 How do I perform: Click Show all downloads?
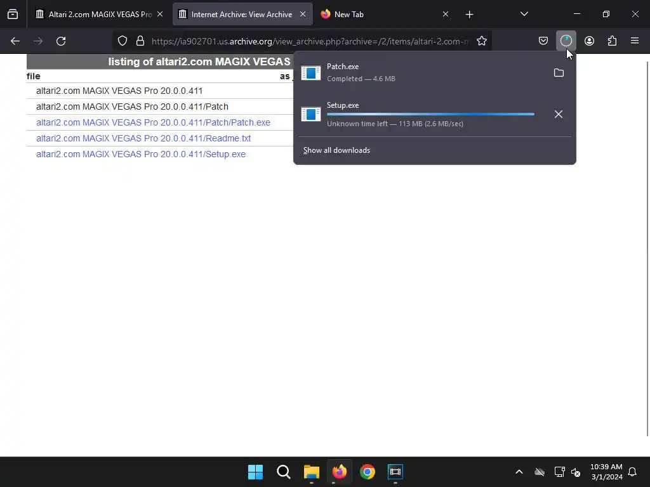point(336,150)
